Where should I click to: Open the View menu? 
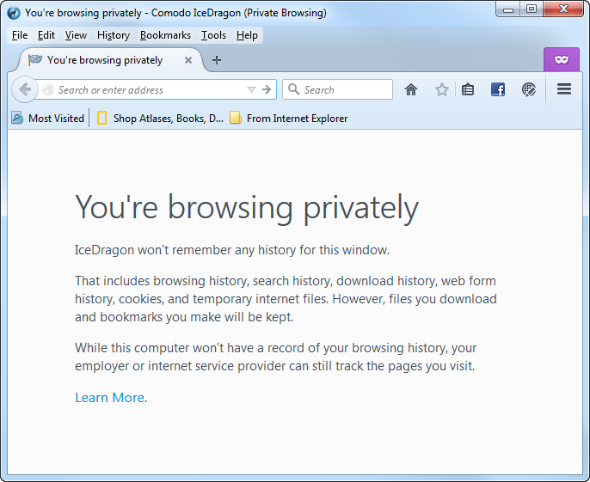(76, 35)
